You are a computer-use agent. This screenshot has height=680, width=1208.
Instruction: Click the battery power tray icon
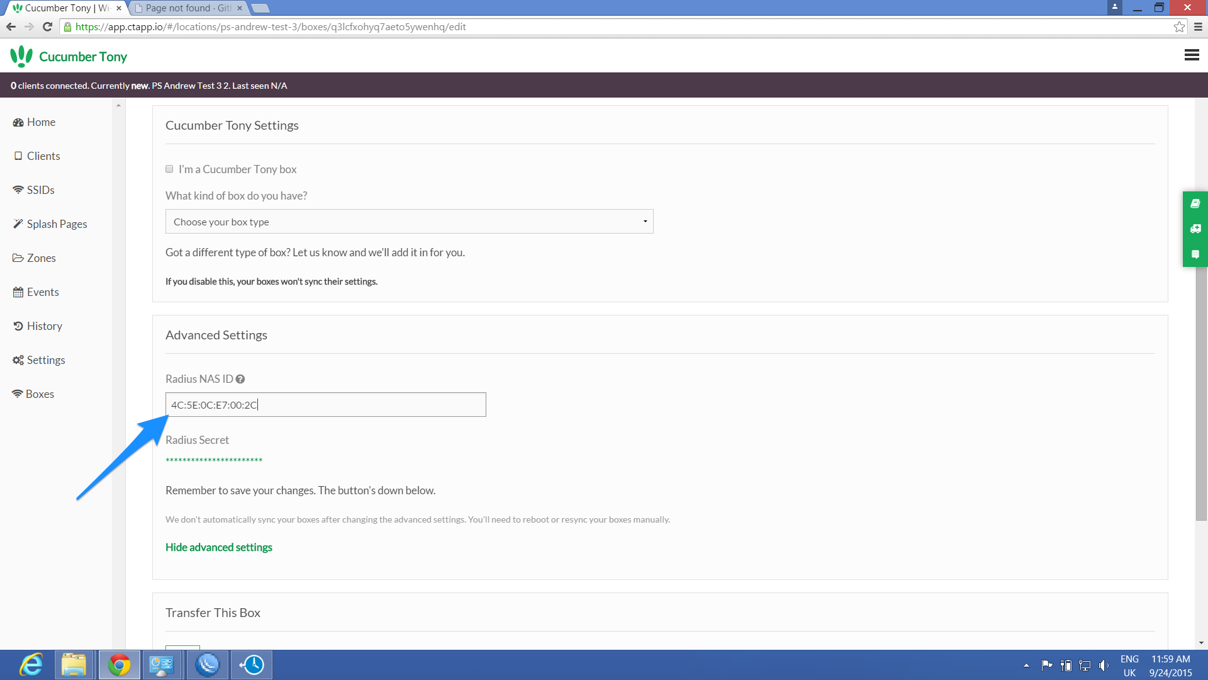coord(1066,665)
